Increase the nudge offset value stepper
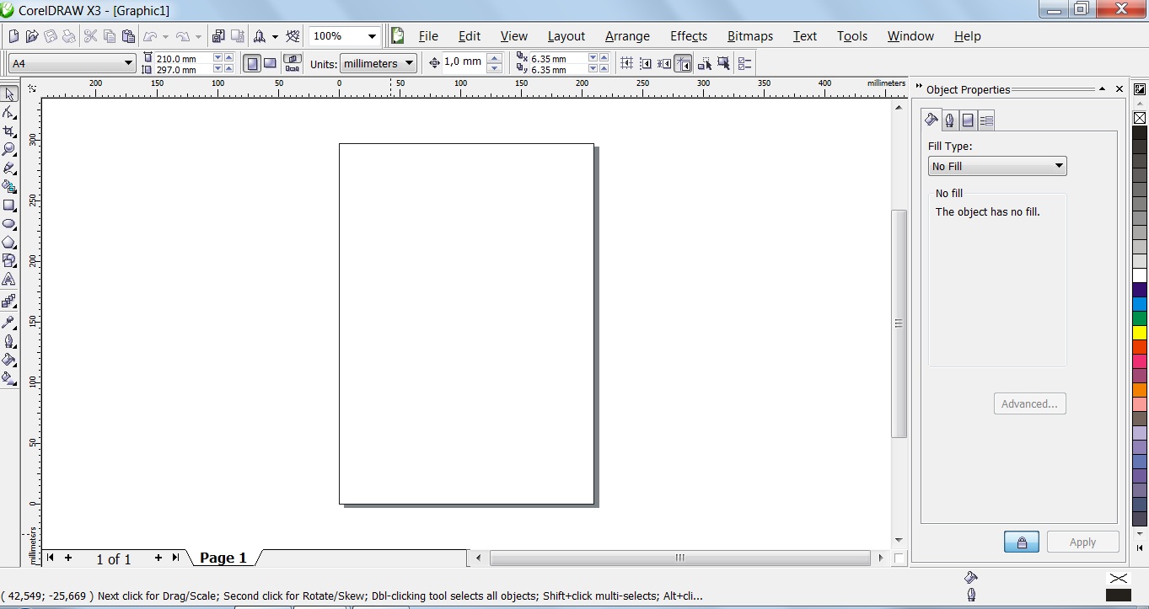1149x609 pixels. click(495, 58)
